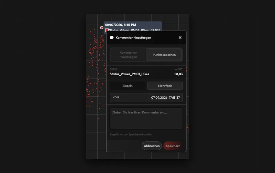Image resolution: width=275 pixels, height=173 pixels.
Task: Click the red series swatch in tooltip
Action: click(107, 30)
